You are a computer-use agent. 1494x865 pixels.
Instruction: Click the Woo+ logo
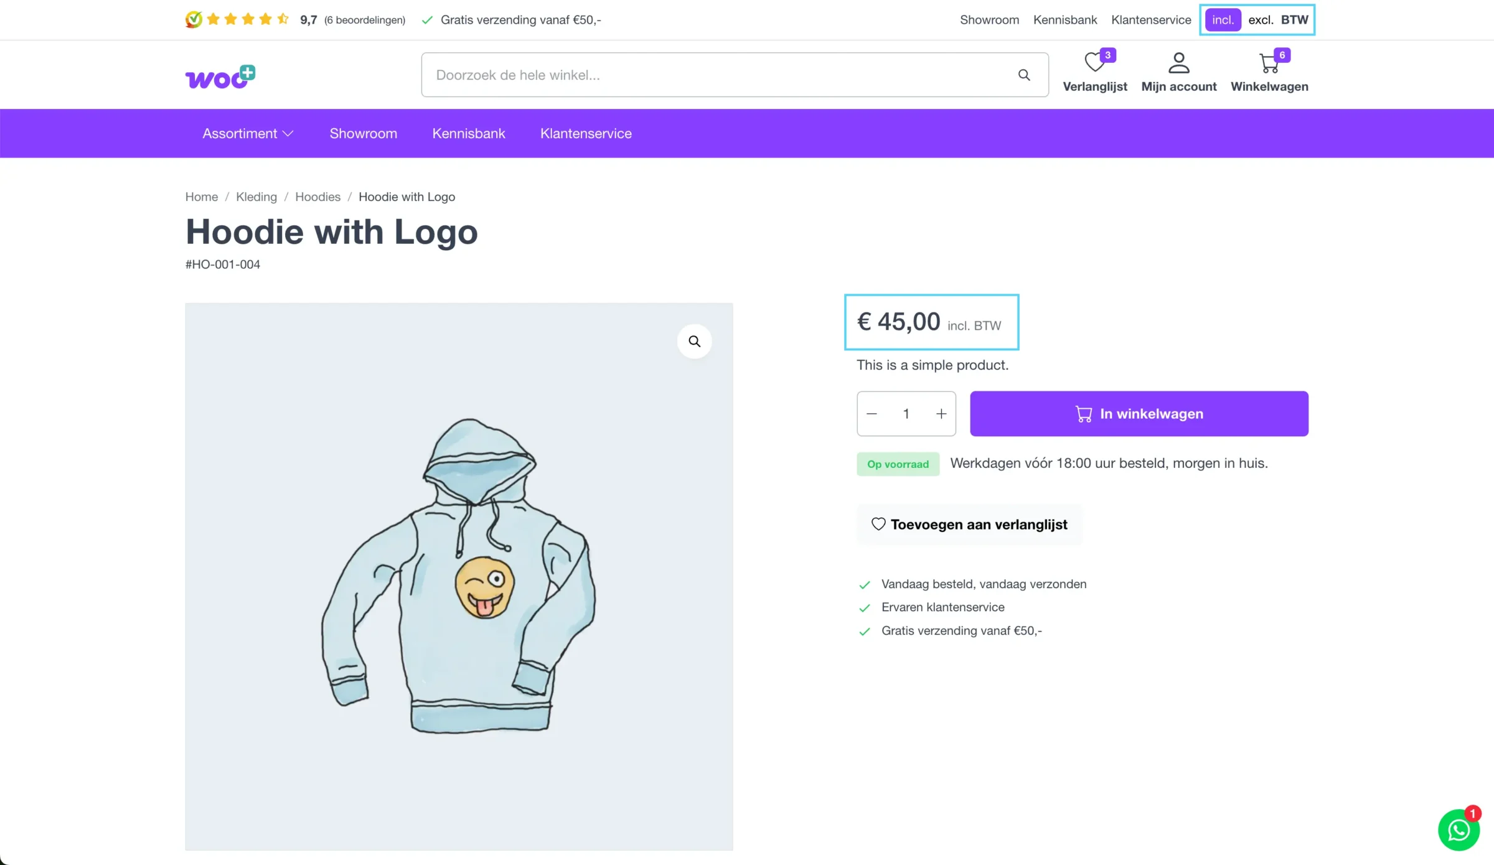tap(220, 77)
